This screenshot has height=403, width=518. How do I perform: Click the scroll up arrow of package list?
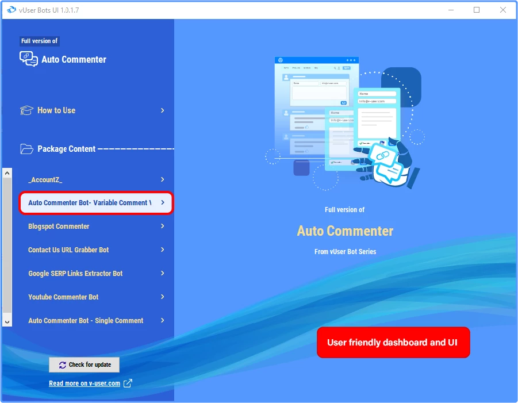(7, 173)
